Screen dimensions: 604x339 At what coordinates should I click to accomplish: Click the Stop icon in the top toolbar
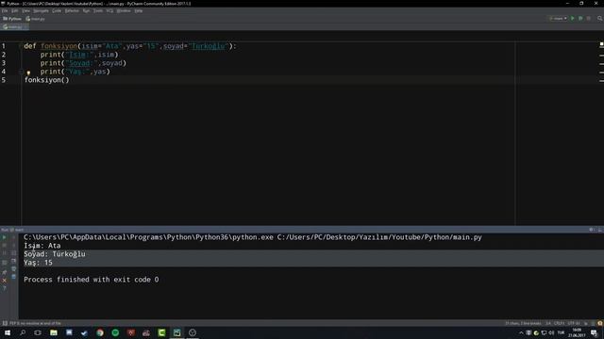coord(589,19)
